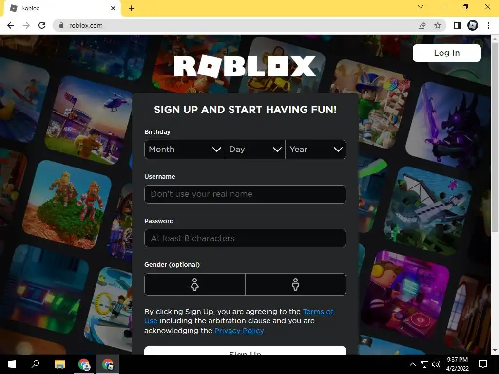
Task: Click the Log In button
Action: [447, 53]
